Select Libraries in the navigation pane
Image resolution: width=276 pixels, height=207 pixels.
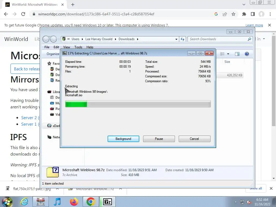(x=54, y=92)
